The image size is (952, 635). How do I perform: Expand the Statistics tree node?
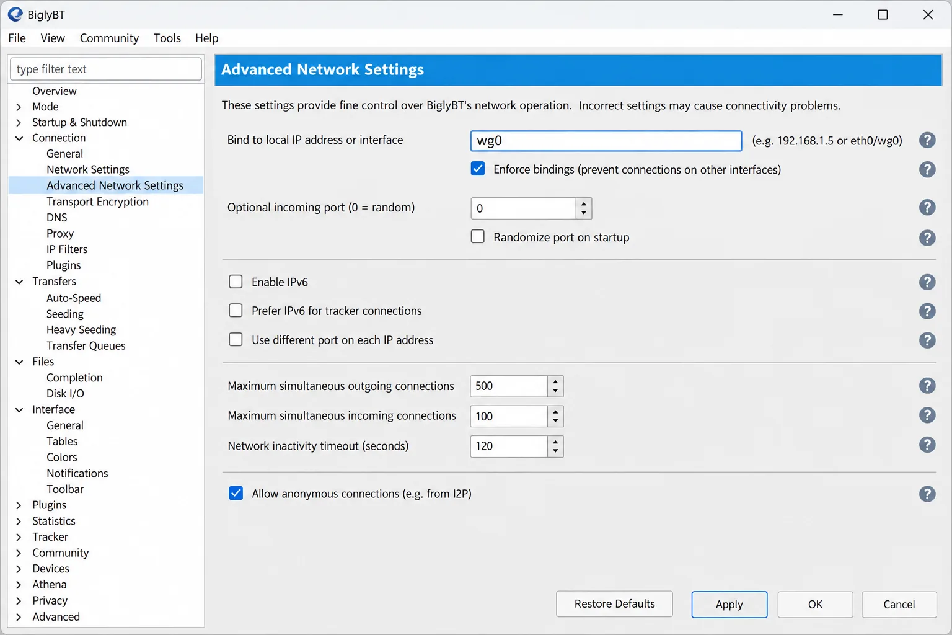click(19, 522)
